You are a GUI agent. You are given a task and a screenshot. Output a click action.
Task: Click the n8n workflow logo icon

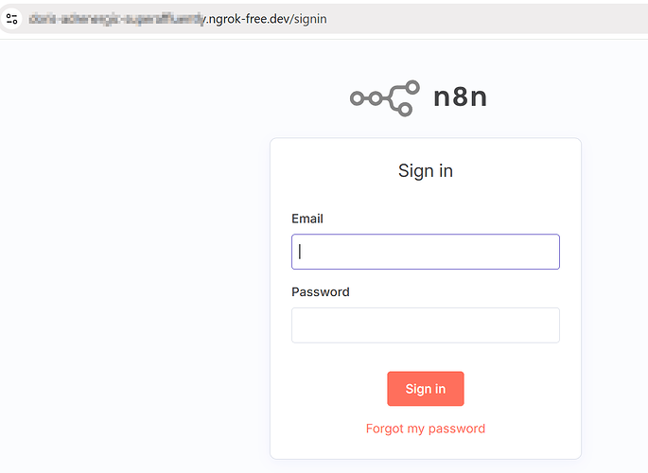(384, 97)
